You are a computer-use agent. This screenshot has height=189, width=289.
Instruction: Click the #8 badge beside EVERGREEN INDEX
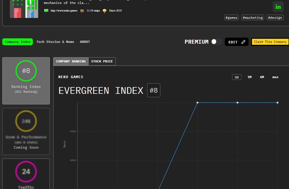pos(154,90)
